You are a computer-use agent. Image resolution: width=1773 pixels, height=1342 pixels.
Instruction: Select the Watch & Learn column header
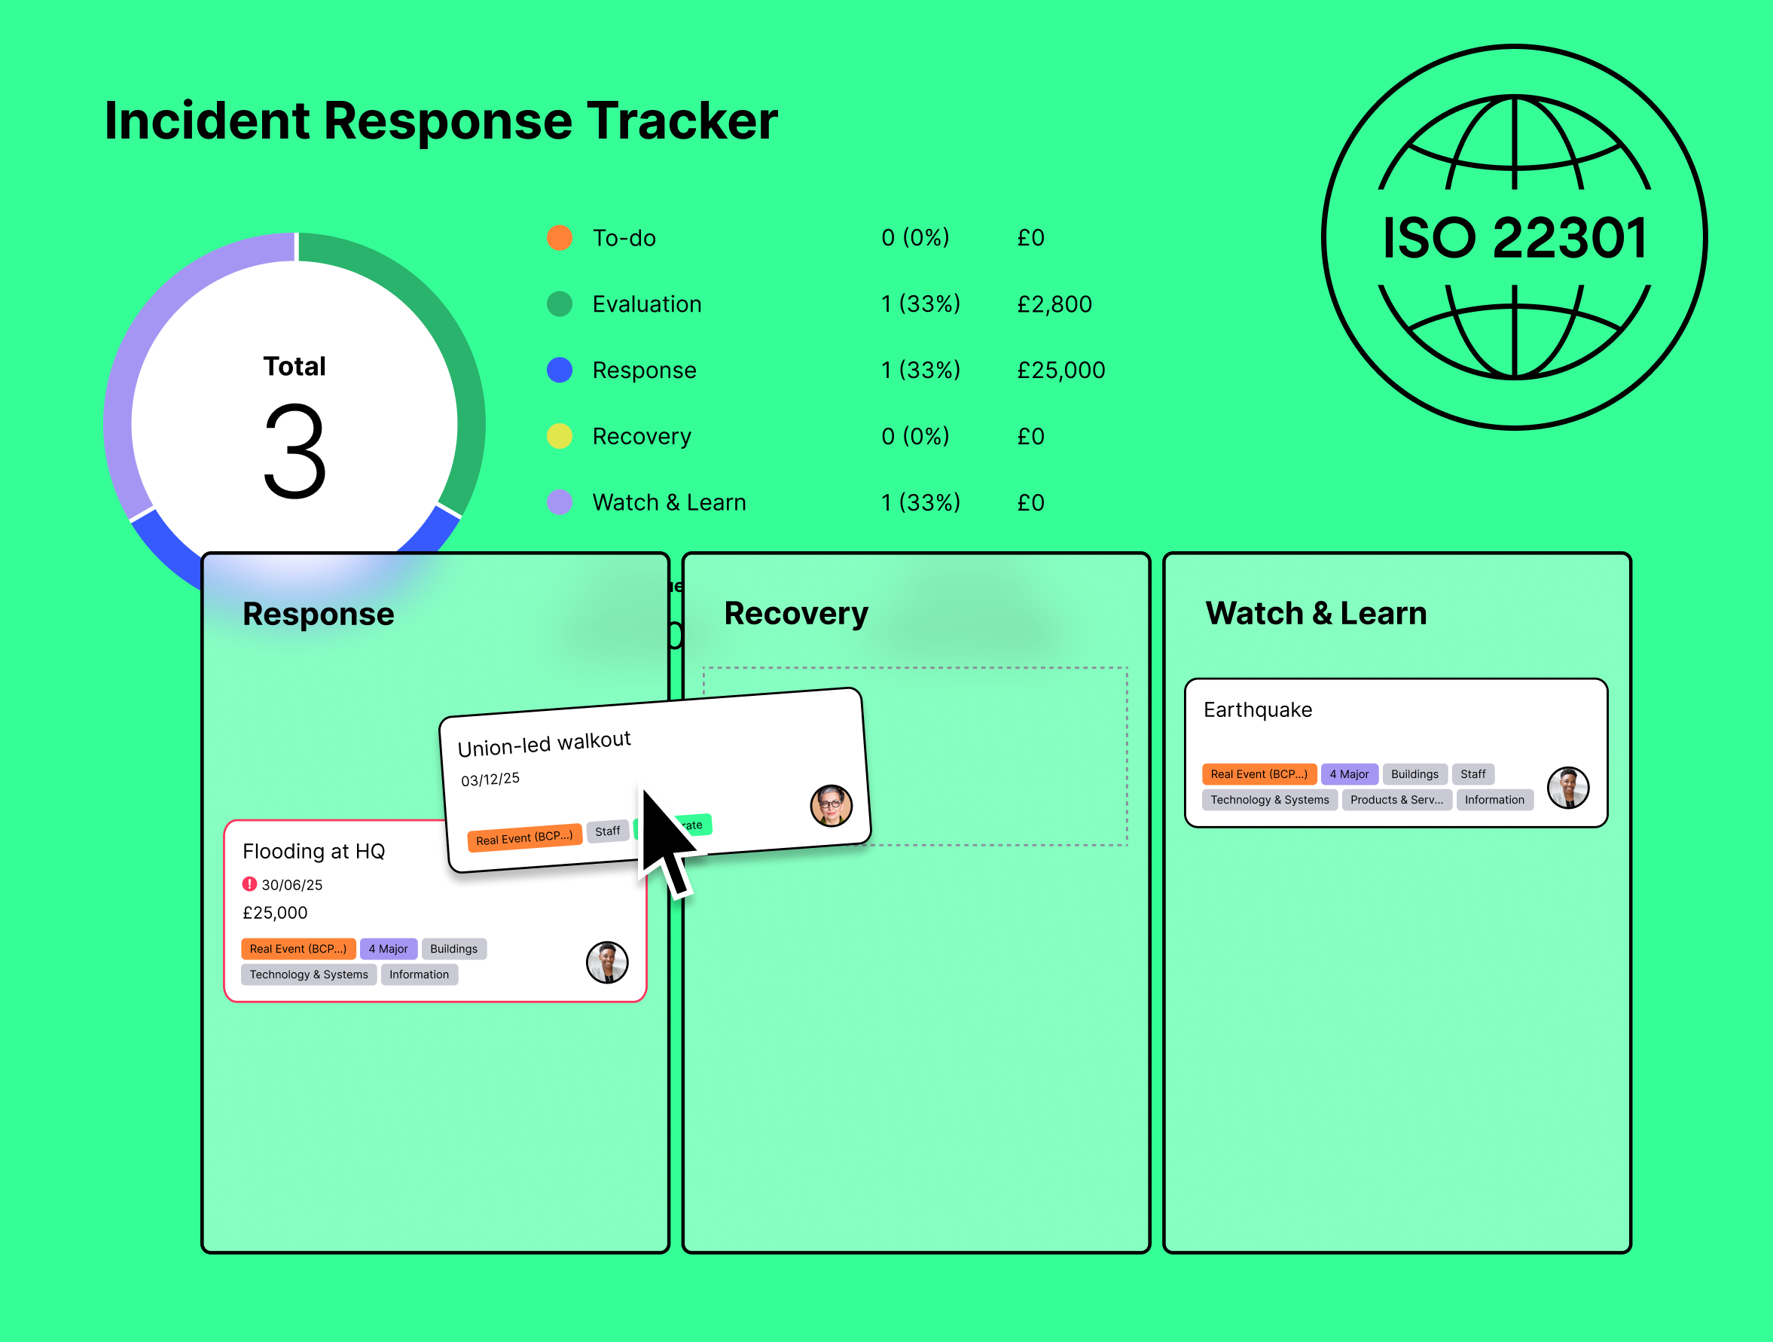pyautogui.click(x=1316, y=613)
